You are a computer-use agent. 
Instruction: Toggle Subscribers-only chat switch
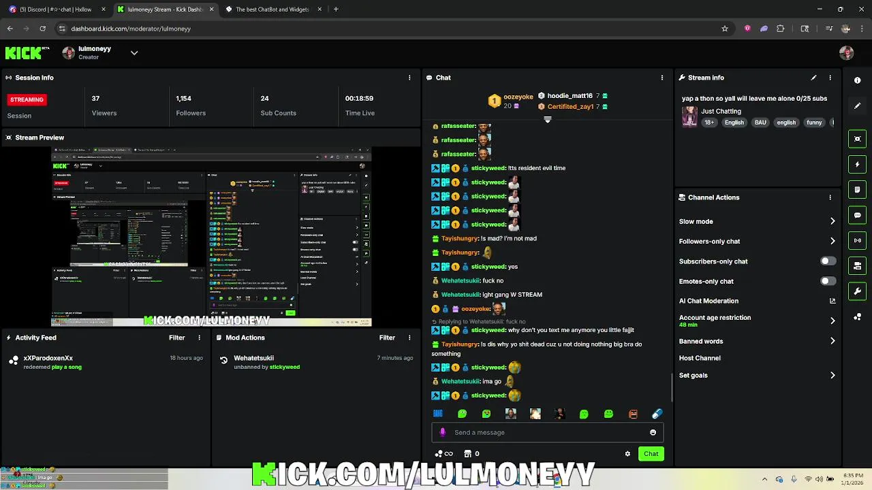(x=828, y=261)
